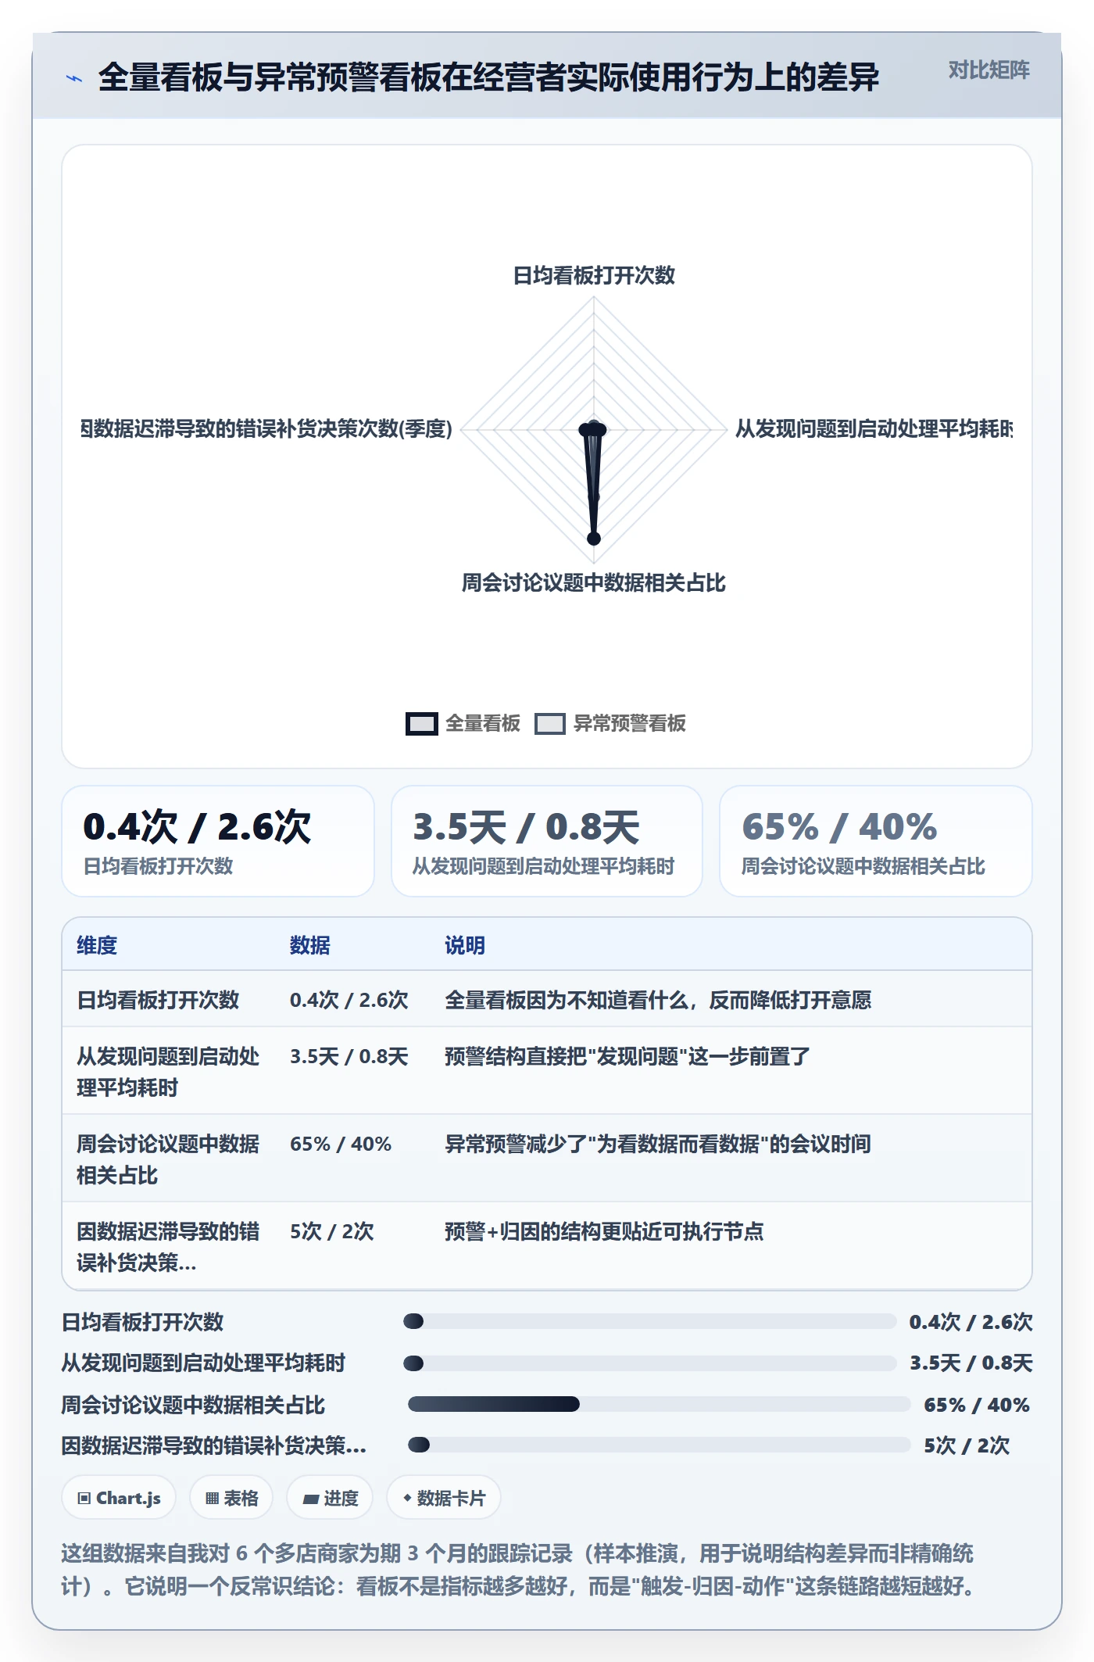The image size is (1094, 1662).
Task: Click the 对比矩阵 label in header
Action: [x=989, y=70]
